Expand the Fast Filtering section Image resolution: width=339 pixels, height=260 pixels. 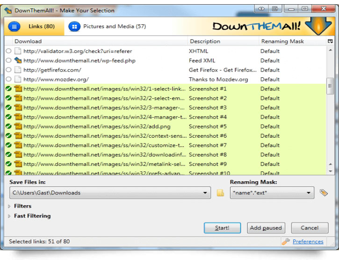9,216
